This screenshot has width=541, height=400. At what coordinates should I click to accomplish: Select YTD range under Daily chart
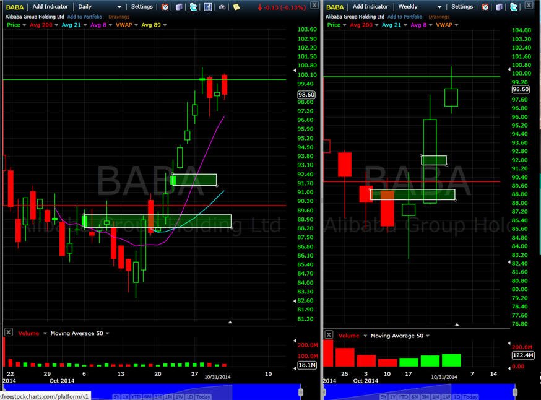(x=137, y=396)
